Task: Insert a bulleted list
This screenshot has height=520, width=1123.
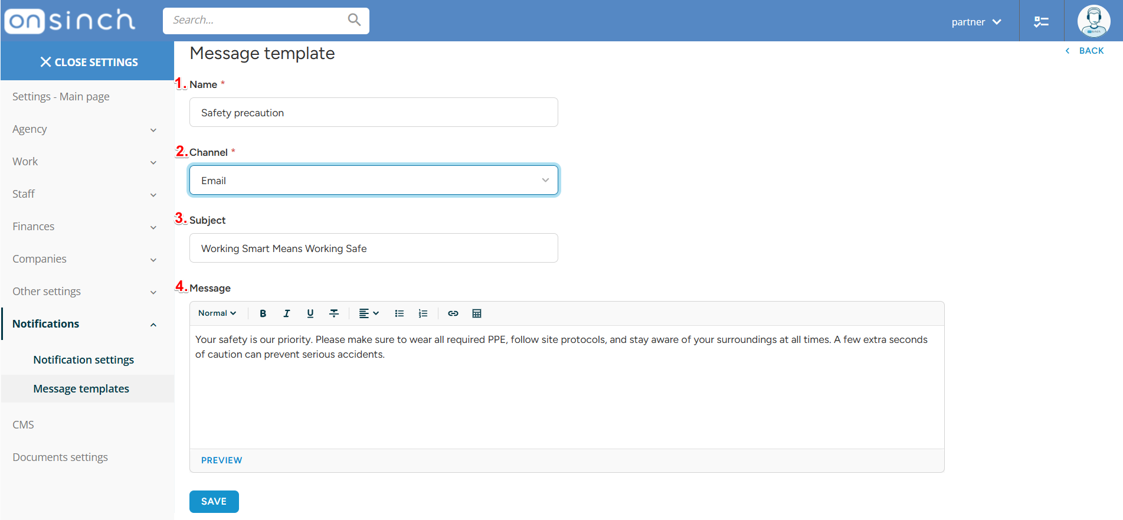Action: [x=400, y=313]
